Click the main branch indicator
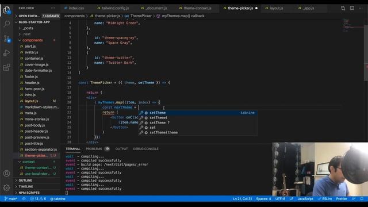The height and width of the screenshot is (207, 368). [x=11, y=199]
